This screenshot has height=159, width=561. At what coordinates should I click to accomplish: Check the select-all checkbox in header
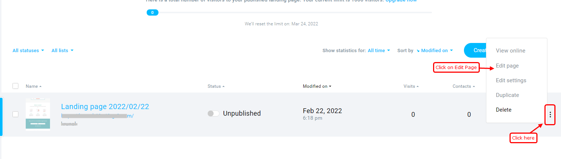(x=15, y=86)
